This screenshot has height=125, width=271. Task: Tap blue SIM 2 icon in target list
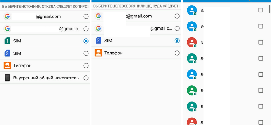[x=98, y=41]
